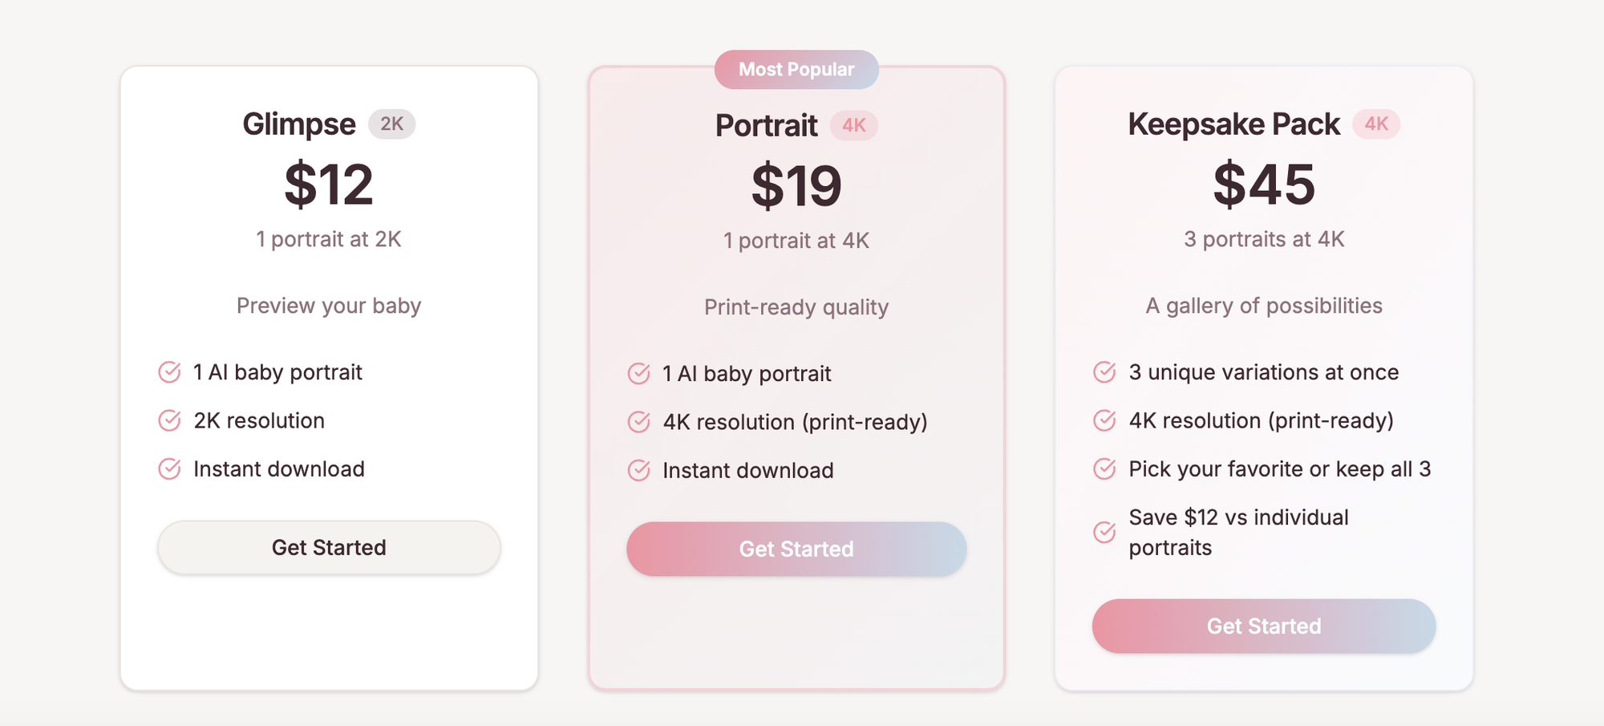Click the 4K badge next to Portrait
The image size is (1604, 726).
pos(853,126)
